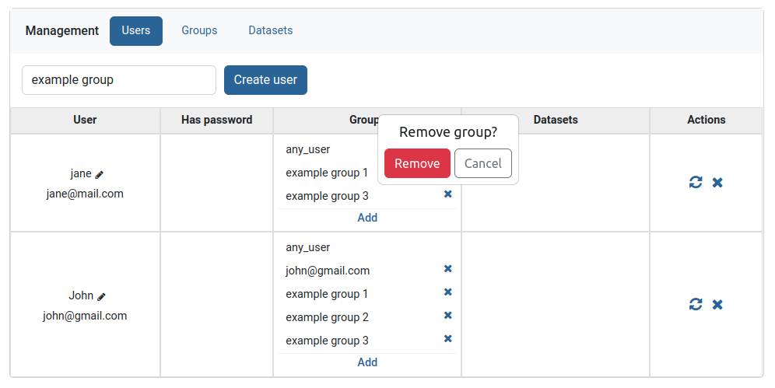Click the Add link under John's groups
Image resolution: width=775 pixels, height=388 pixels.
pyautogui.click(x=367, y=362)
